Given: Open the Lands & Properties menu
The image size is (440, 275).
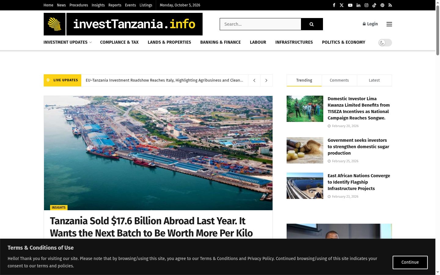Looking at the screenshot, I should [x=170, y=42].
